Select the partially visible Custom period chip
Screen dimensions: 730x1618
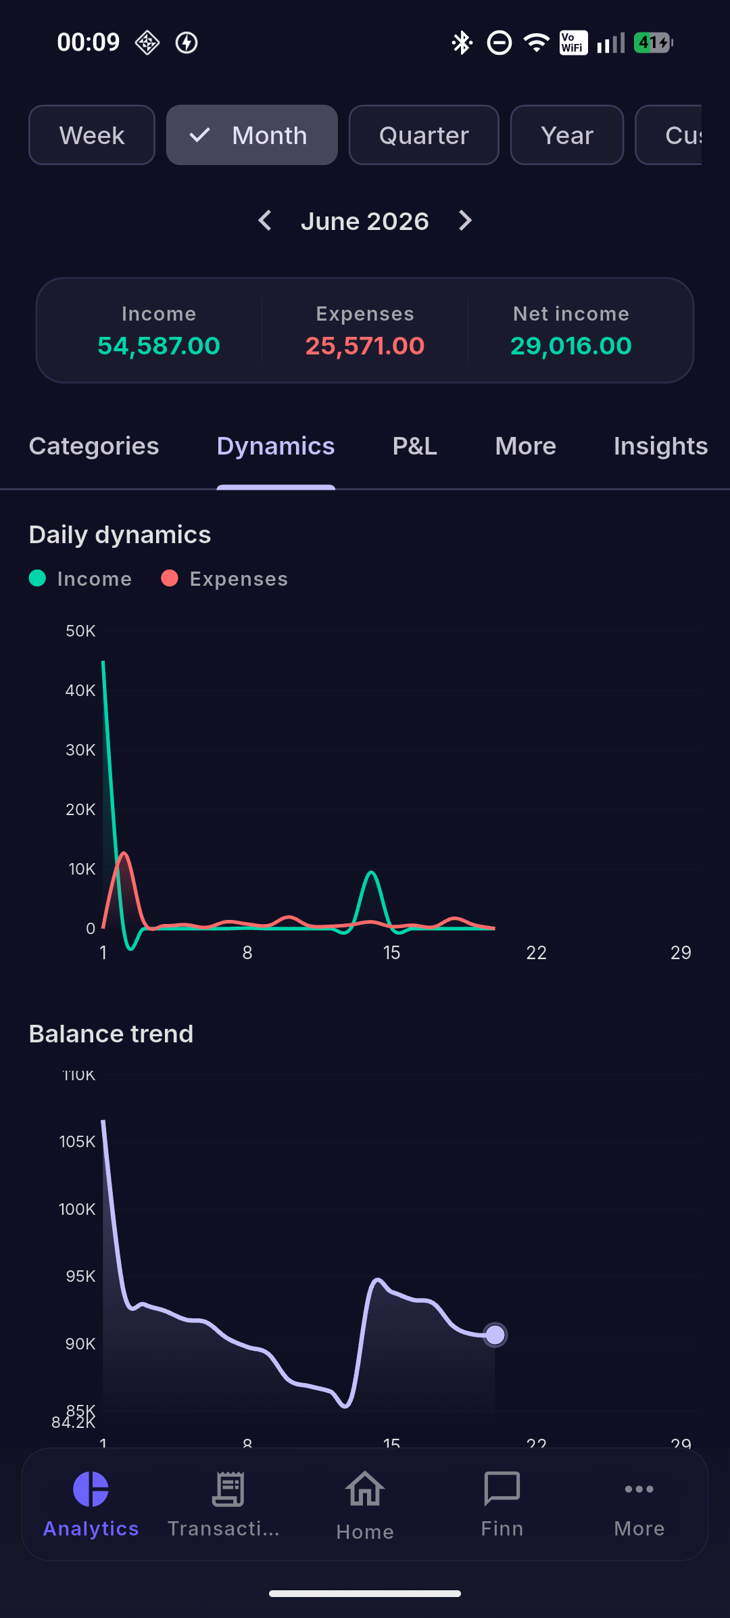click(x=668, y=135)
